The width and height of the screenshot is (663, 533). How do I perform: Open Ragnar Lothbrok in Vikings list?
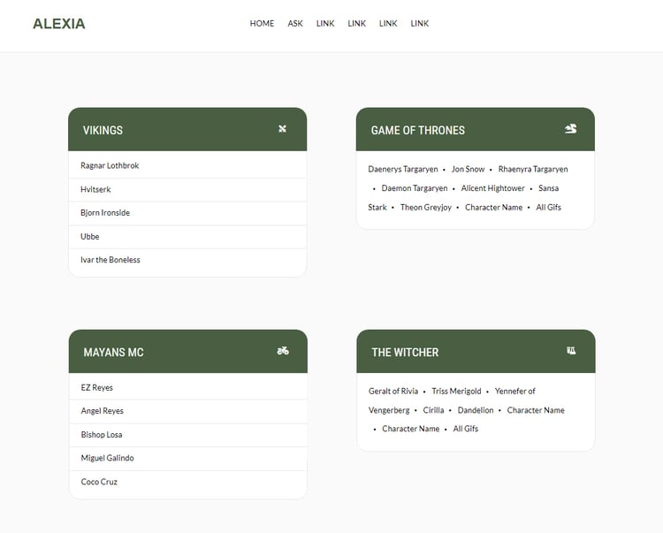pyautogui.click(x=187, y=165)
